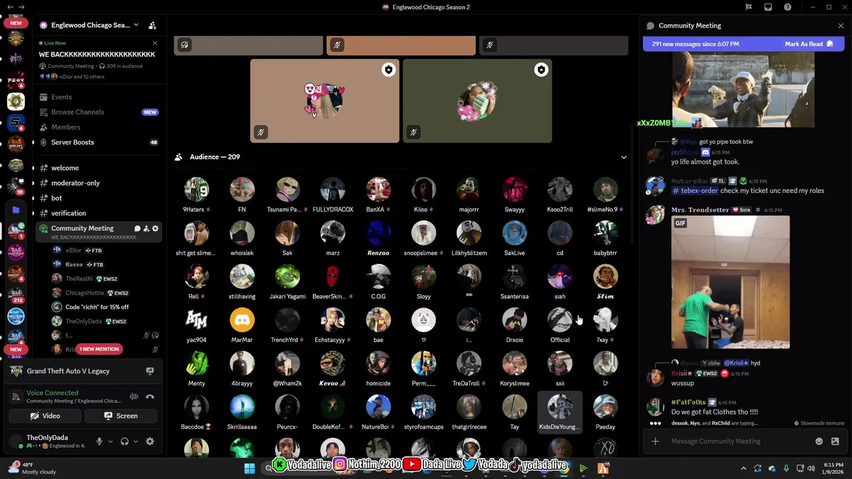Close the Community Meeting chat panel
Viewport: 852px width, 479px height.
tap(841, 25)
